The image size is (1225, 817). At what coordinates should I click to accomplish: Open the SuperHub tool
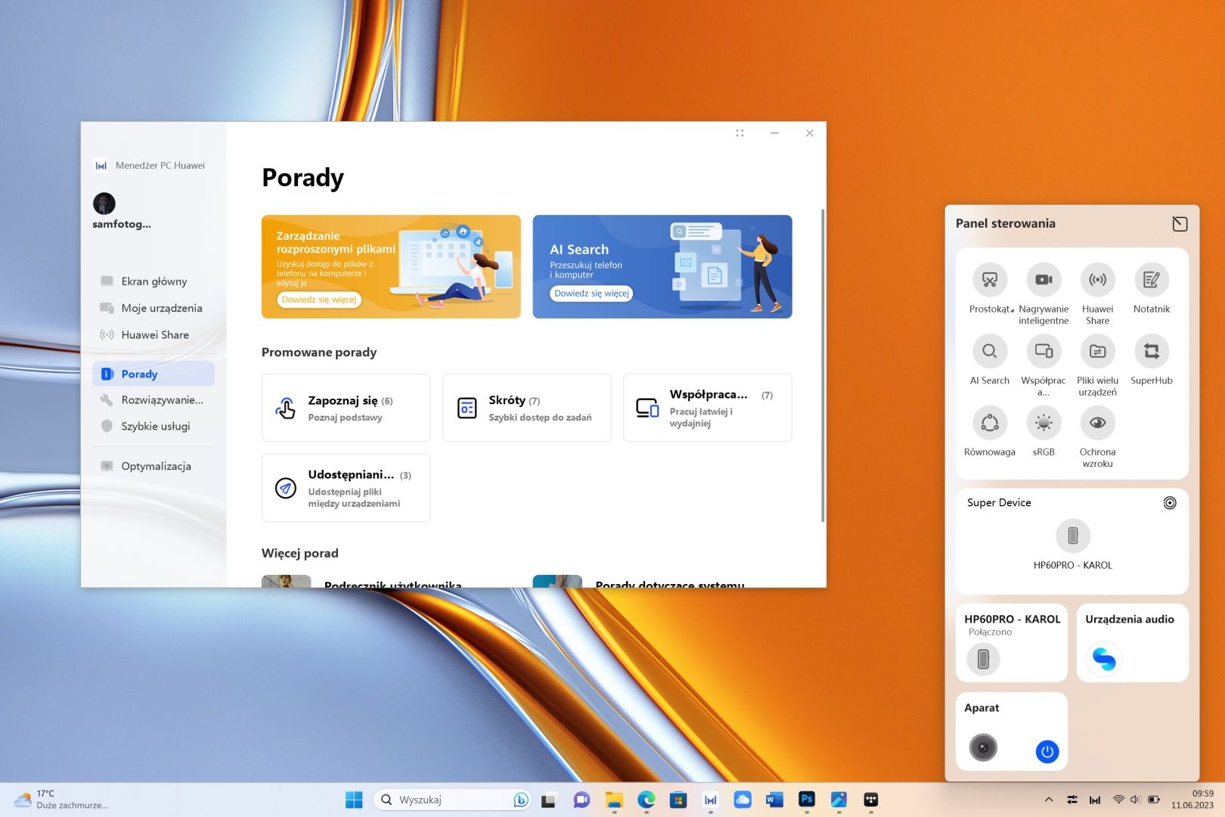[1152, 352]
